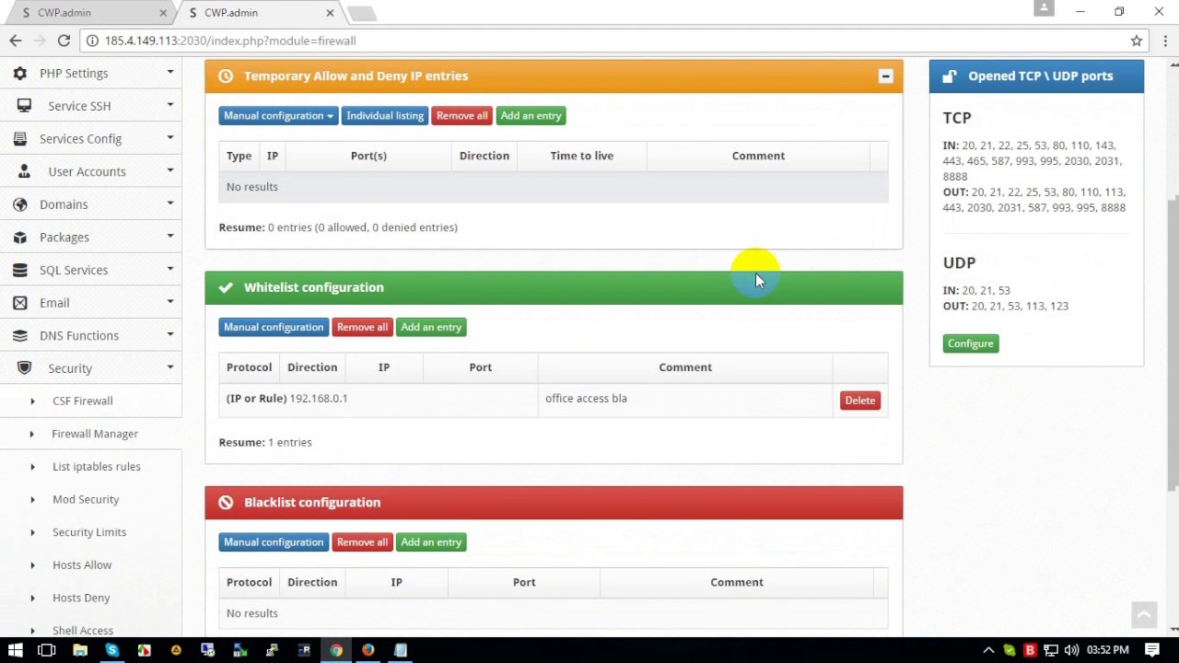Open Firewall Manager in the sidebar
The image size is (1179, 663).
tap(95, 434)
